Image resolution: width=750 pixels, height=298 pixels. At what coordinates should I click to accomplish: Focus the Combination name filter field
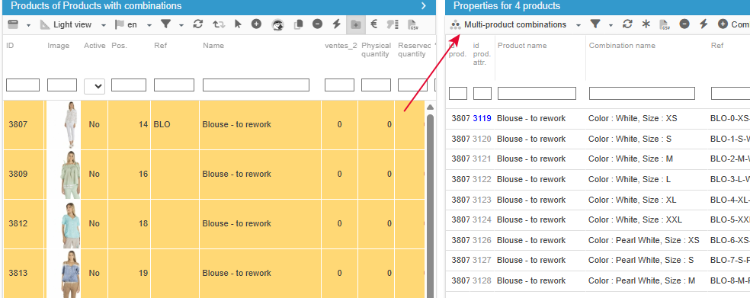click(642, 93)
